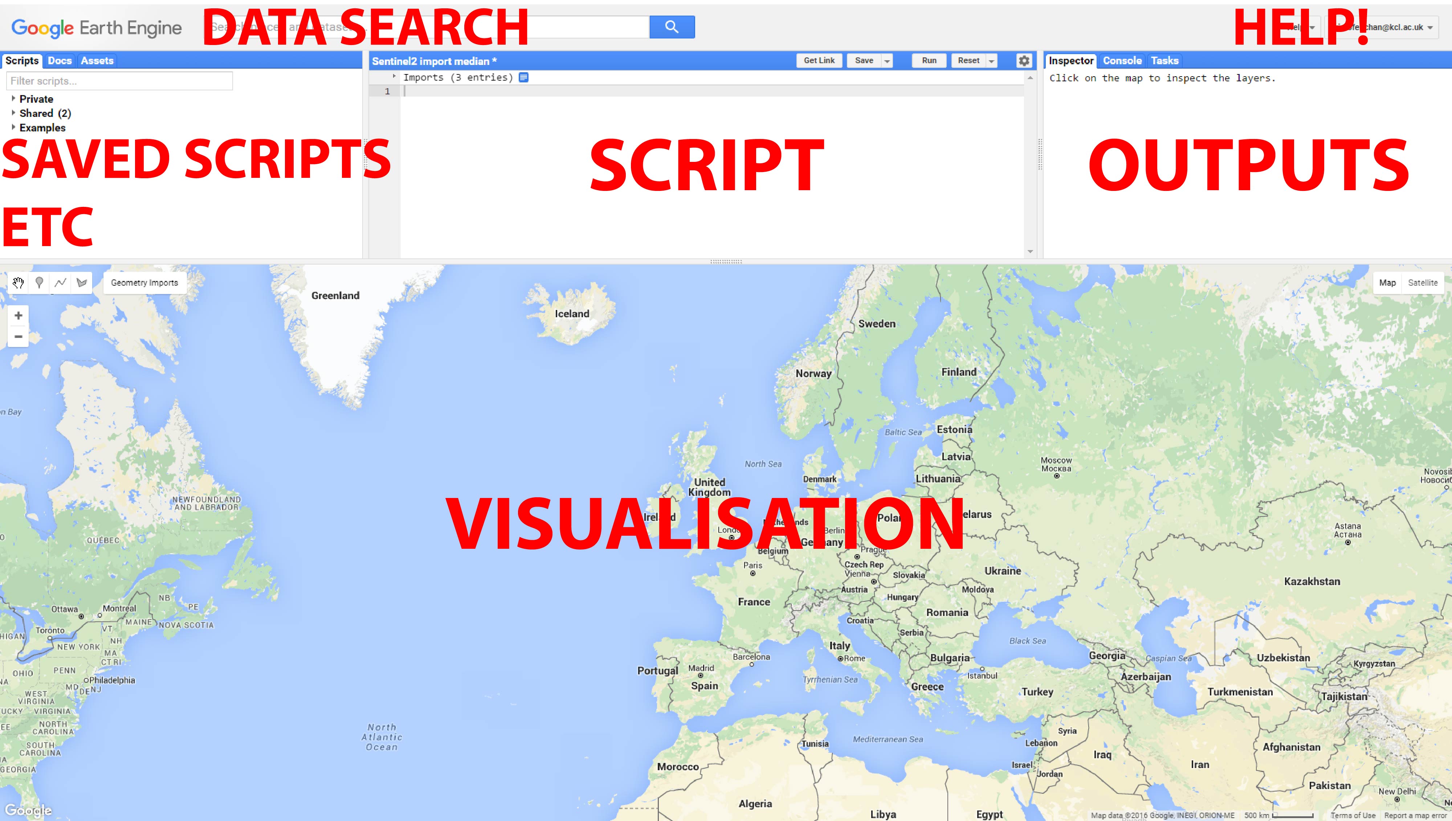Switch to the Assets tab

(97, 61)
